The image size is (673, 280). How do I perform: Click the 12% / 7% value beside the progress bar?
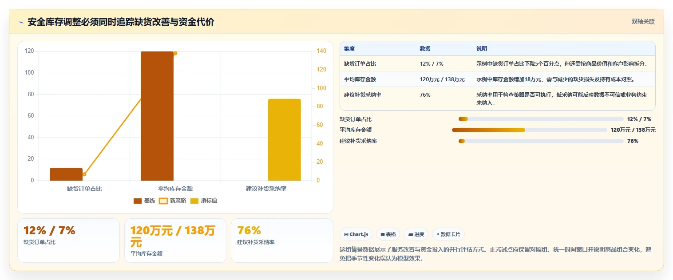pos(639,119)
